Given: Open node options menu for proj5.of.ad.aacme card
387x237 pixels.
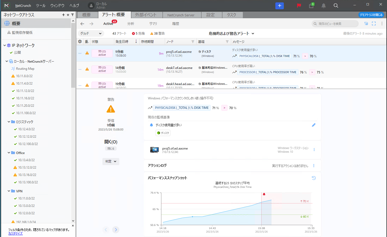Looking at the screenshot, I should tap(314, 150).
